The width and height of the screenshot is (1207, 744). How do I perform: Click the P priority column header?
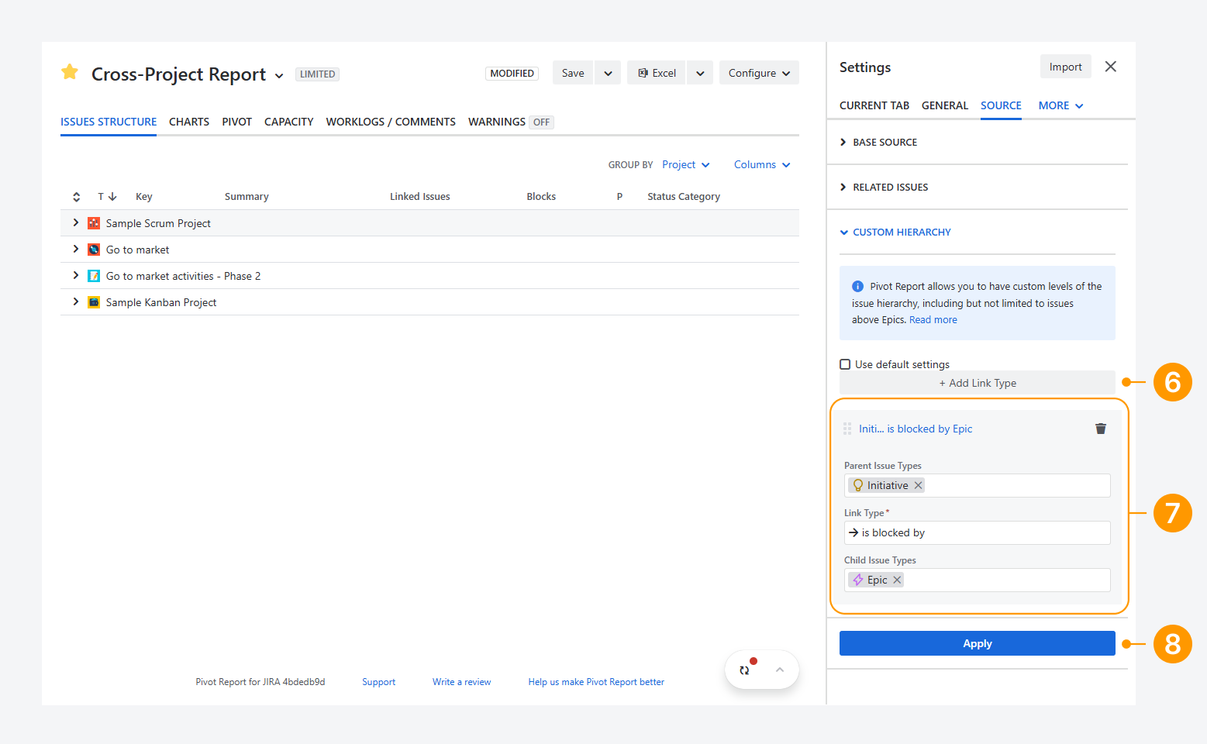[619, 197]
